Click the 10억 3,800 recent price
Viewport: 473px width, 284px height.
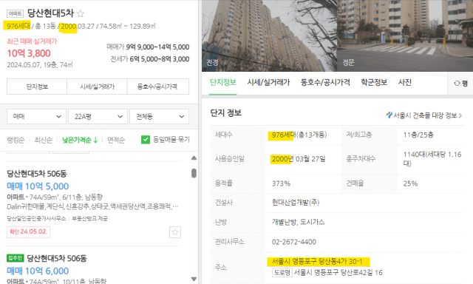29,53
